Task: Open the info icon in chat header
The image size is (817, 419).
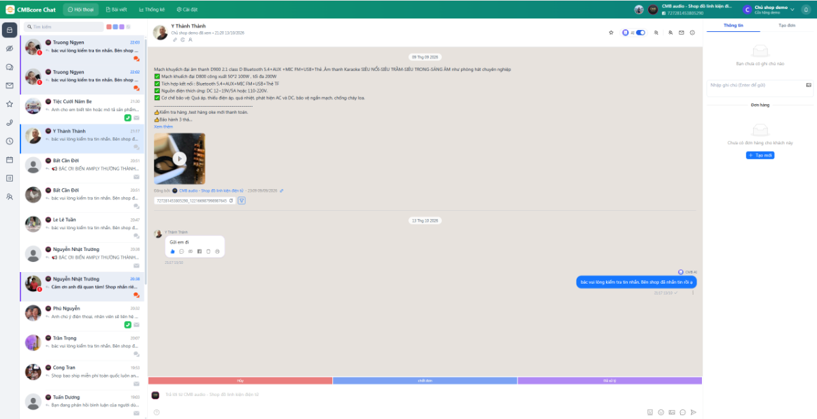Action: click(x=692, y=33)
